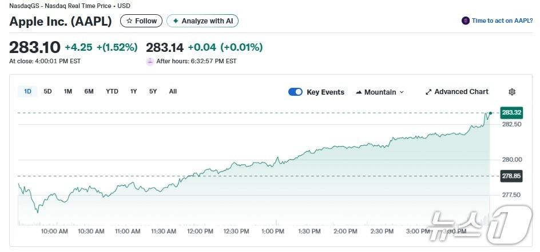Select the 1D time range tab

pyautogui.click(x=27, y=91)
